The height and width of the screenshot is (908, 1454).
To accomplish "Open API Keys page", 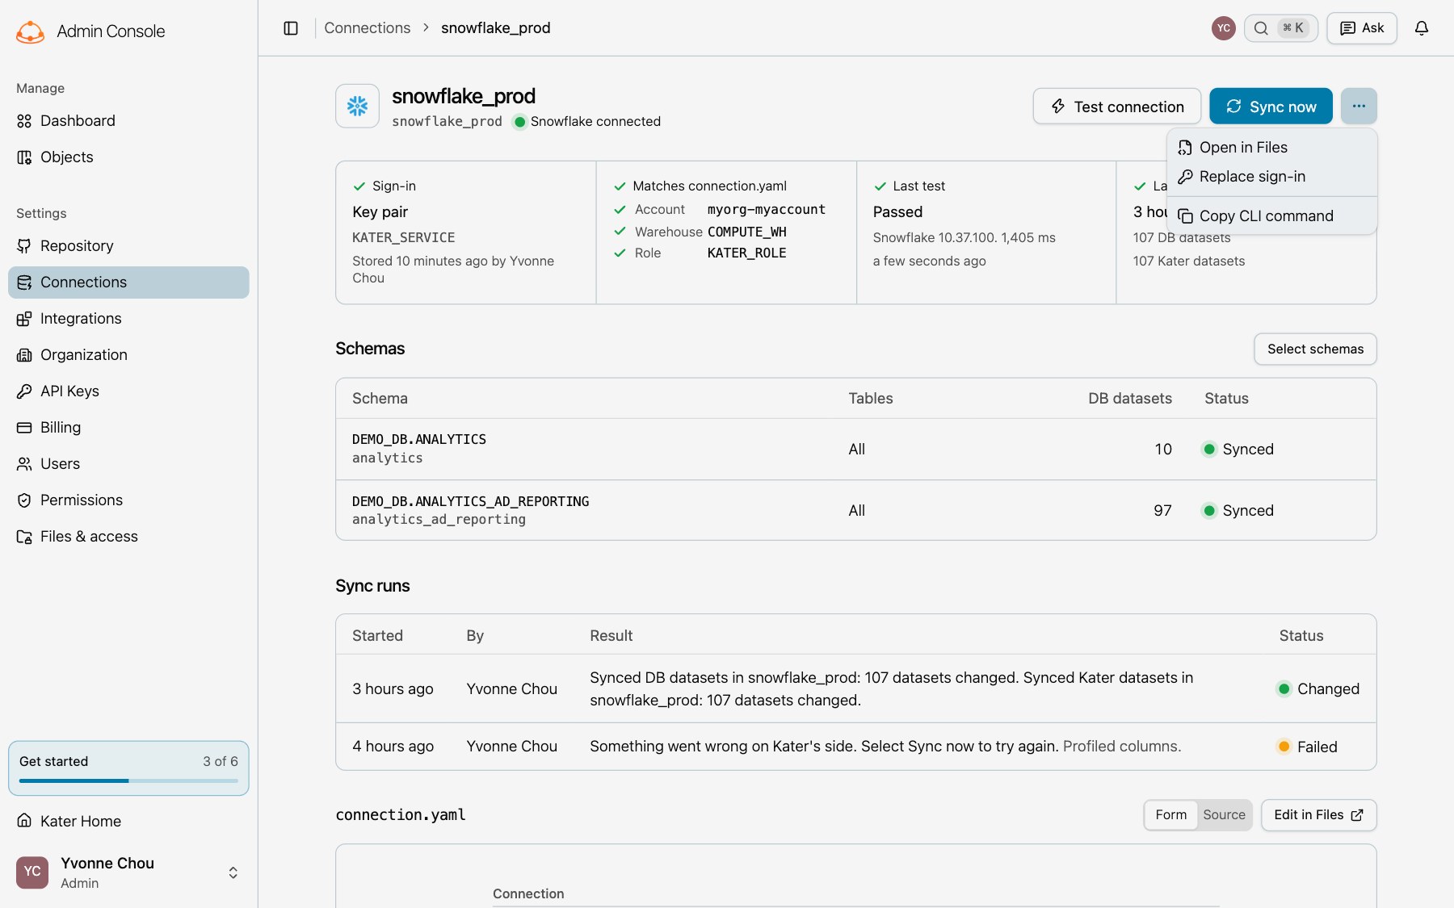I will click(x=128, y=391).
